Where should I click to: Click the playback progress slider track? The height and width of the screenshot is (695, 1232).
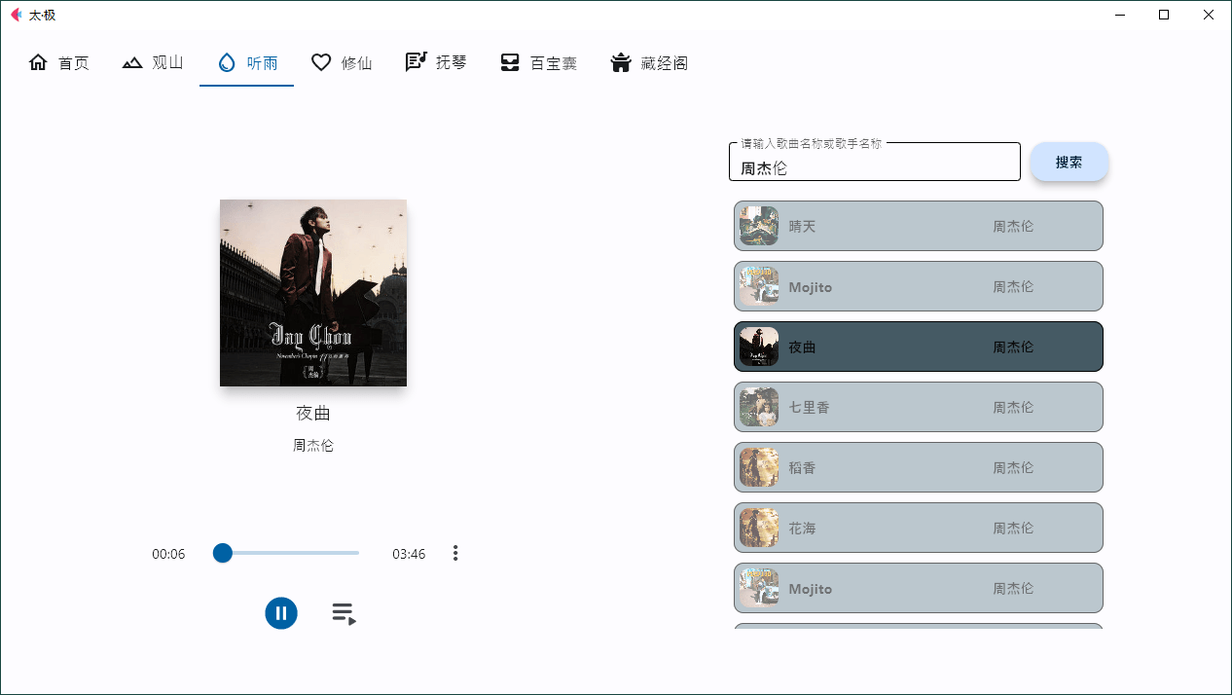292,553
